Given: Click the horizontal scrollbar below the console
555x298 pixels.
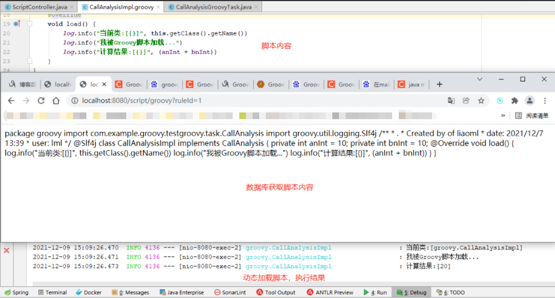Looking at the screenshot, I should (x=294, y=284).
